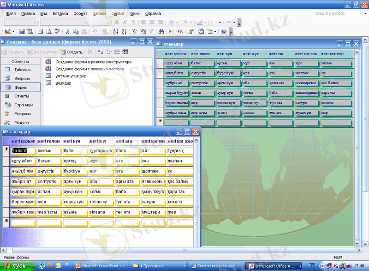Click the Print icon in the toolbar
Viewport: 369px width, 271px height.
point(40,32)
